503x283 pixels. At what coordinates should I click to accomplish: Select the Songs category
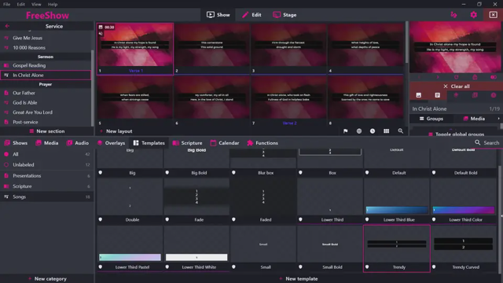coord(47,197)
